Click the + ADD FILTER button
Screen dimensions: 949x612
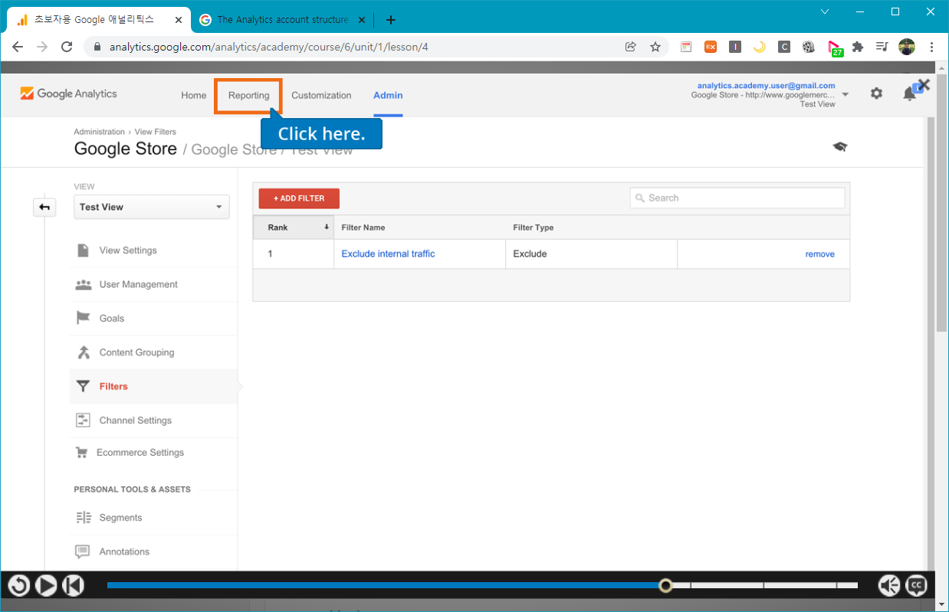299,198
